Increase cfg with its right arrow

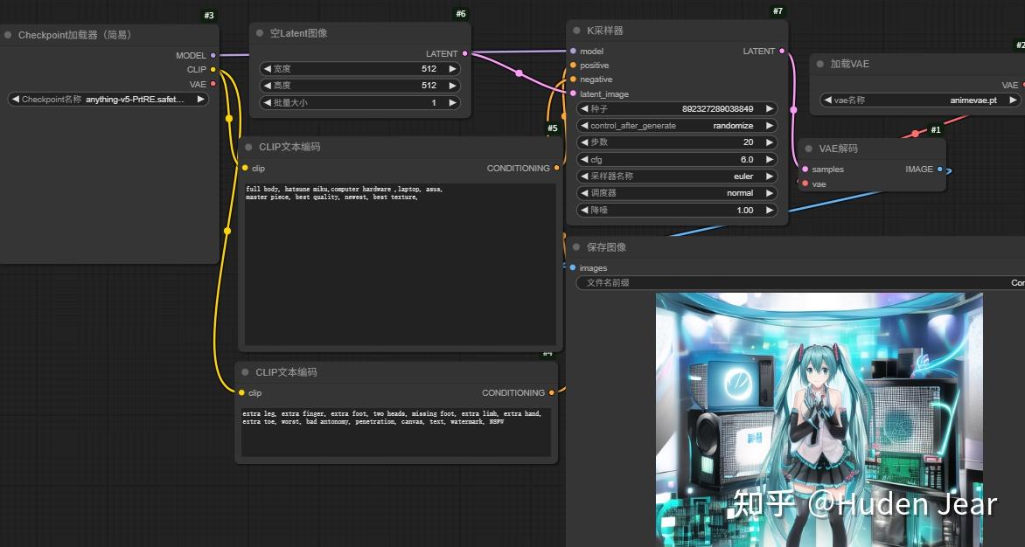coord(770,159)
